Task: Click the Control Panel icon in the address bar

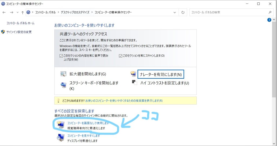Action: pos(28,12)
